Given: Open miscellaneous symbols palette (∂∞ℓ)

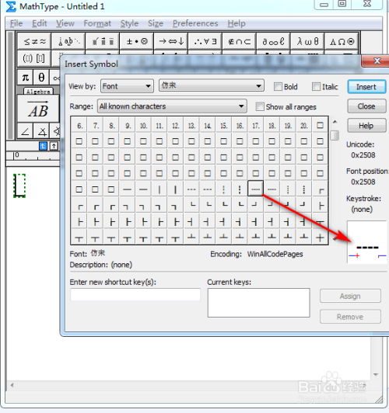Looking at the screenshot, I should click(273, 41).
